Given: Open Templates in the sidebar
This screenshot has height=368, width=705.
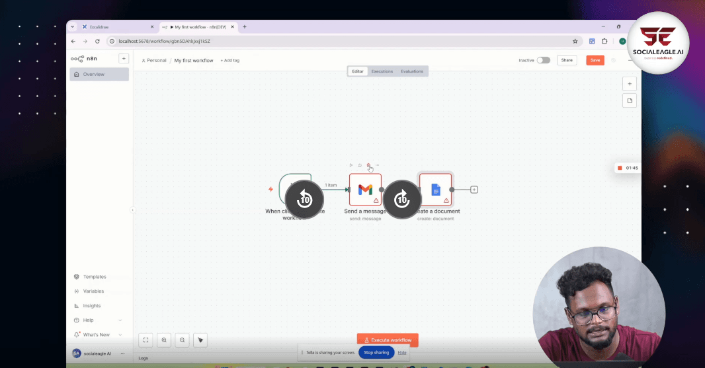Looking at the screenshot, I should [95, 277].
